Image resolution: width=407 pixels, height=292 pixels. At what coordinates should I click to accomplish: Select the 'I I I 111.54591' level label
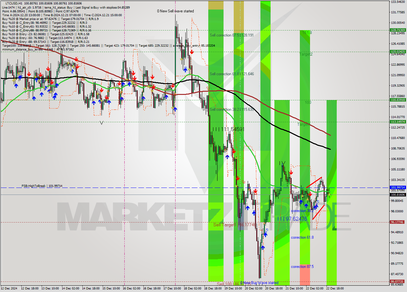tap(228, 129)
